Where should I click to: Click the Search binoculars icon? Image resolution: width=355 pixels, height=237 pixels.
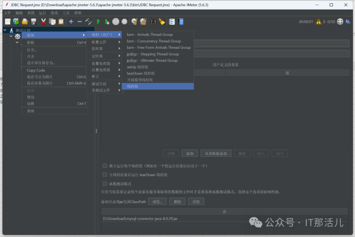(x=153, y=21)
